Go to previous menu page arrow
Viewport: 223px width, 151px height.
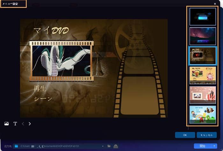coord(23,124)
